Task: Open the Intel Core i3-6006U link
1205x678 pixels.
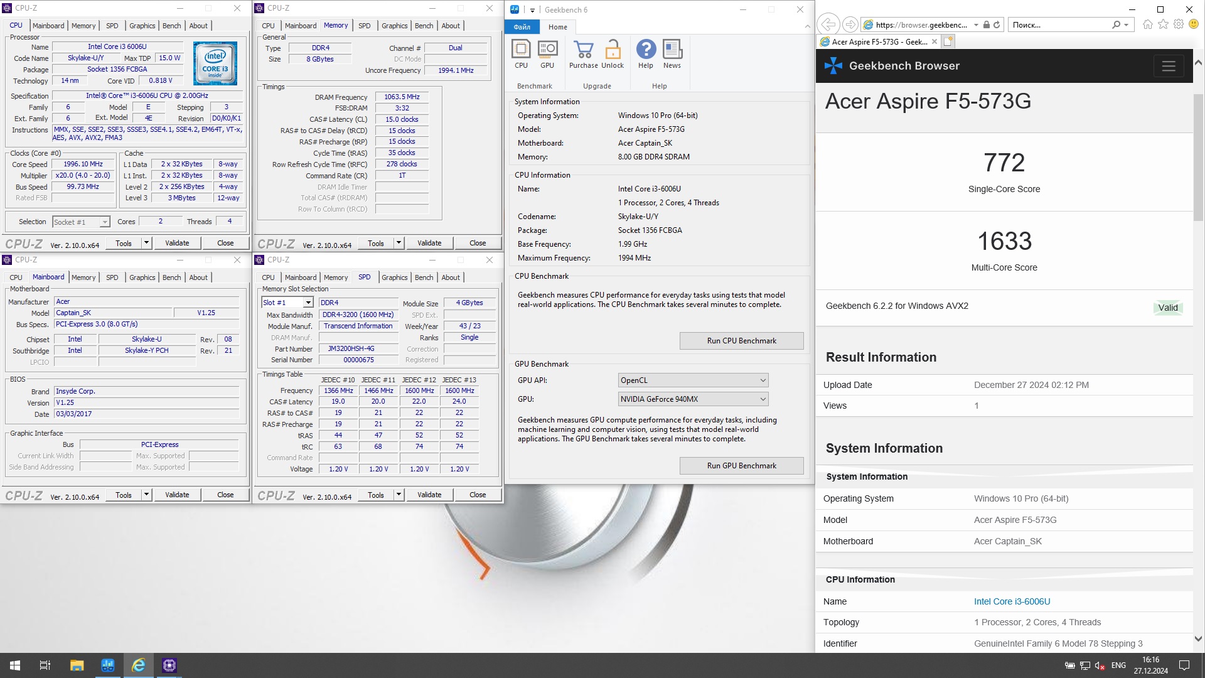Action: (1012, 601)
